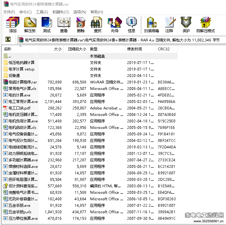226x225 pixels.
Task: Click Adobe Acrobat type cell
Action: point(106,108)
